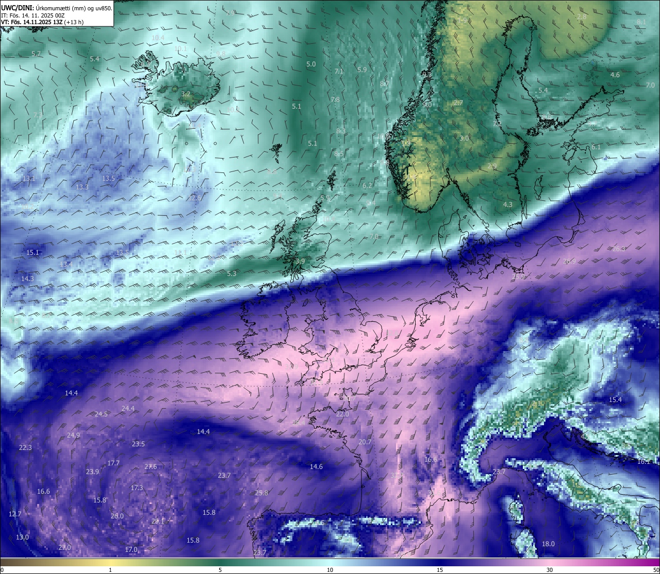Viewport: 660px width, 574px height.
Task: Click the 3.0 value over Scandinavia
Action: (465, 138)
